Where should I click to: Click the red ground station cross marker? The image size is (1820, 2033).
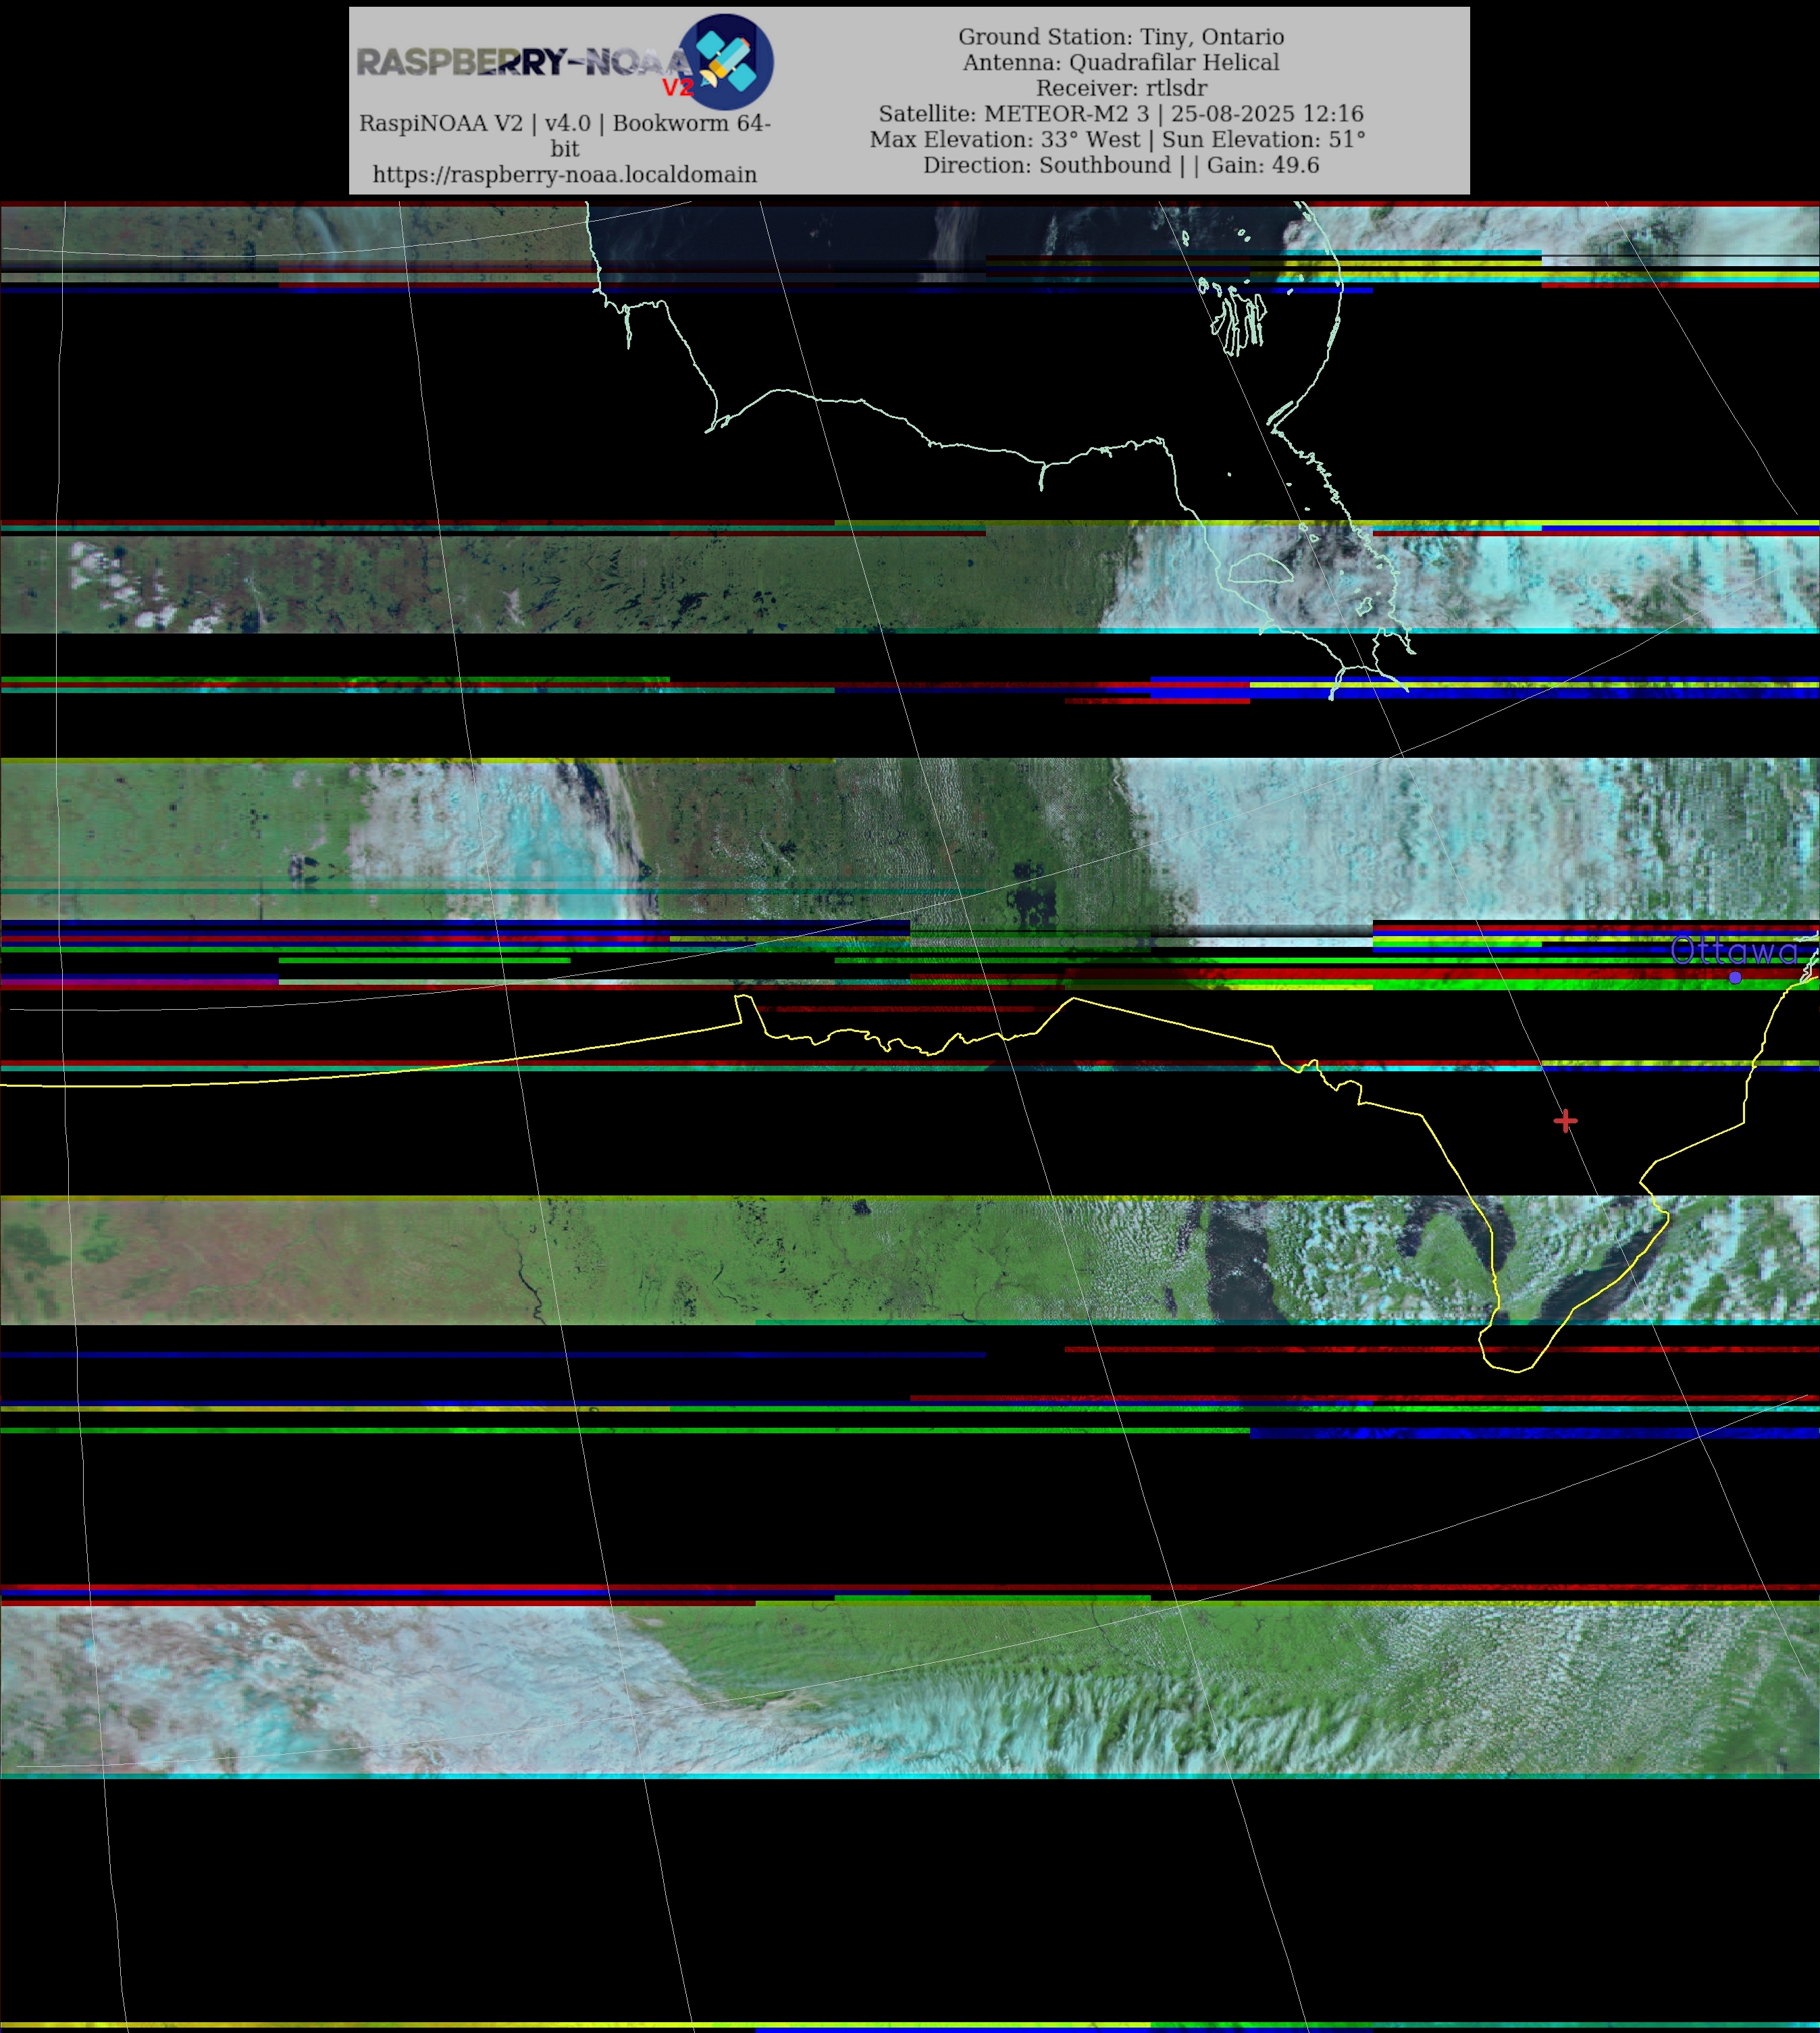point(1565,1121)
